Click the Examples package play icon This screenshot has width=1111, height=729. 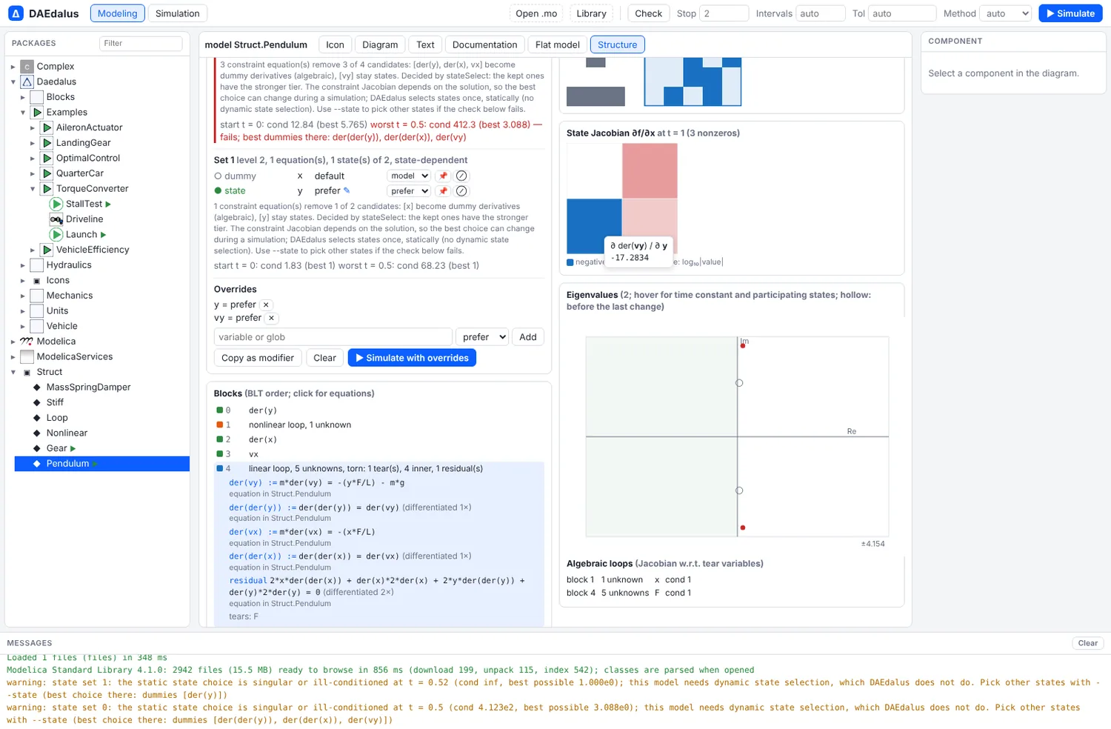[37, 113]
